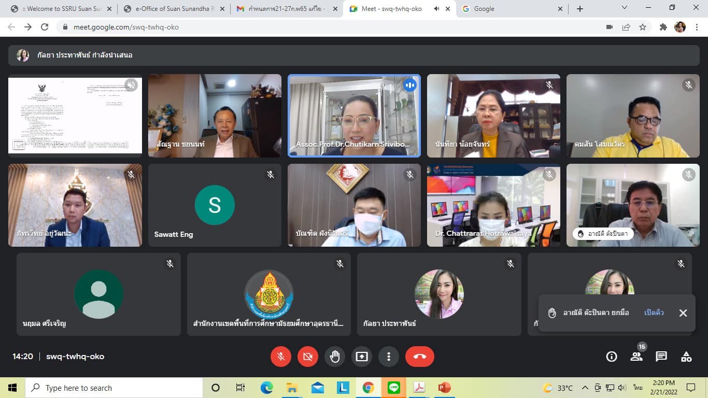The height and width of the screenshot is (398, 708).
Task: Open the three-dot more options menu
Action: pyautogui.click(x=389, y=357)
